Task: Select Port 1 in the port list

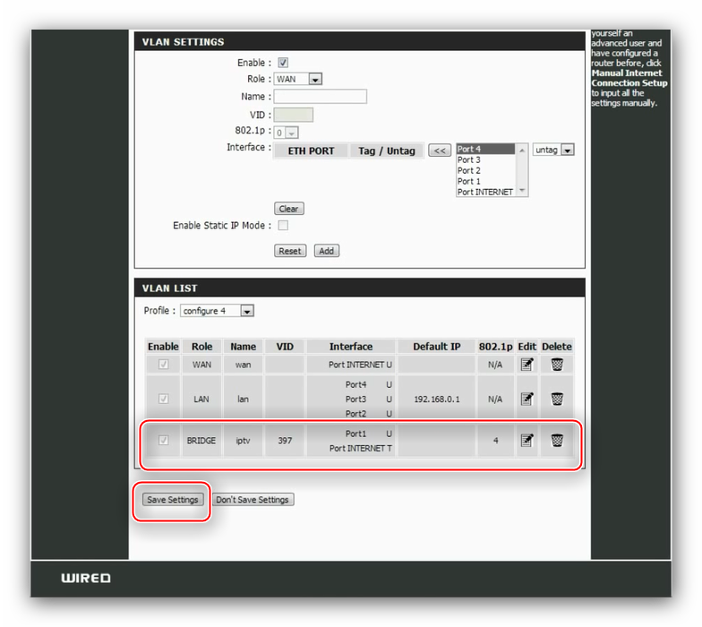Action: [485, 181]
